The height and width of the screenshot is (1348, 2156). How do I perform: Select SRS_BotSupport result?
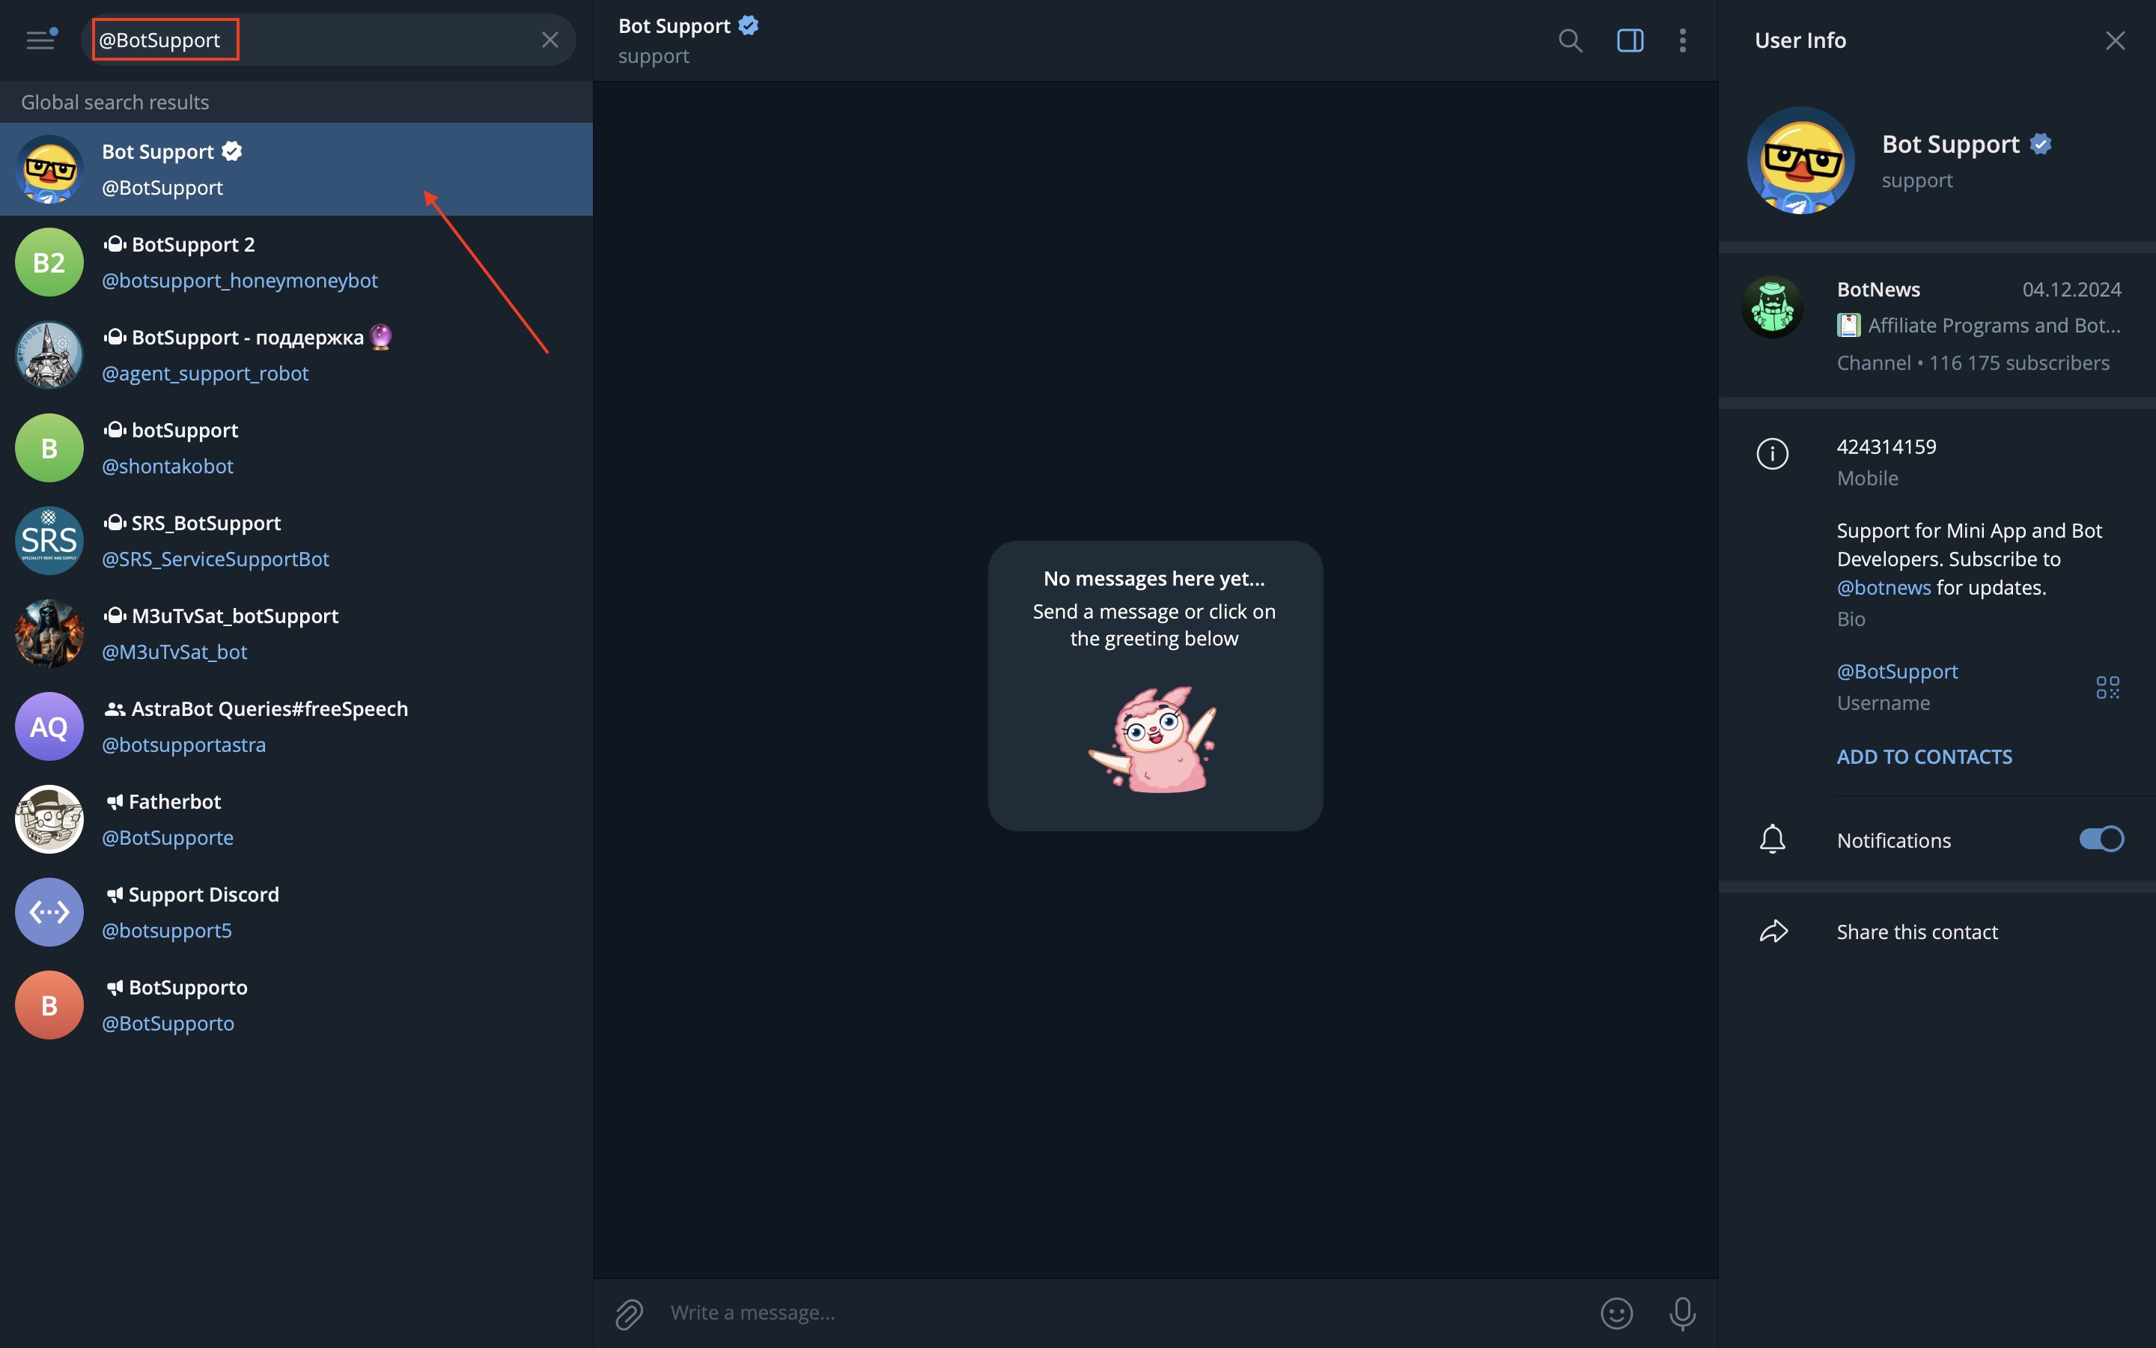point(296,541)
